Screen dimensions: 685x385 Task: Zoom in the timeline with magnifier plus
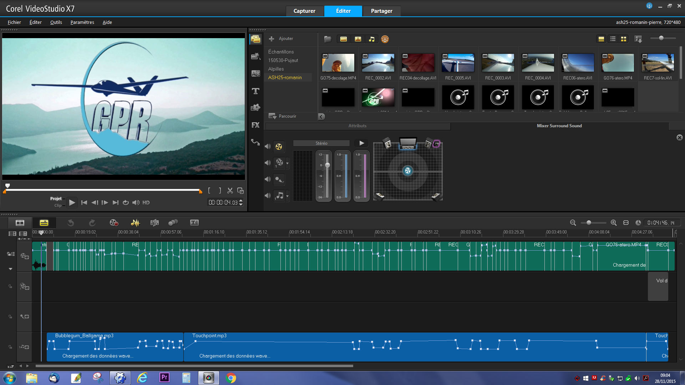coord(614,223)
